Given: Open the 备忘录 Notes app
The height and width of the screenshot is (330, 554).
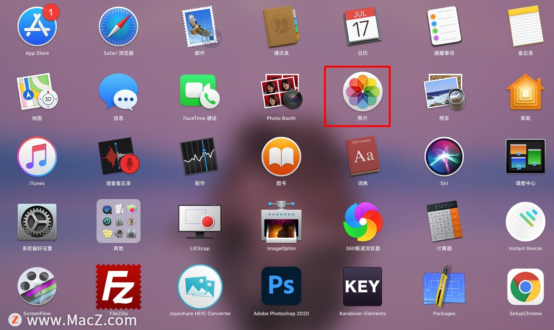Looking at the screenshot, I should point(526,27).
